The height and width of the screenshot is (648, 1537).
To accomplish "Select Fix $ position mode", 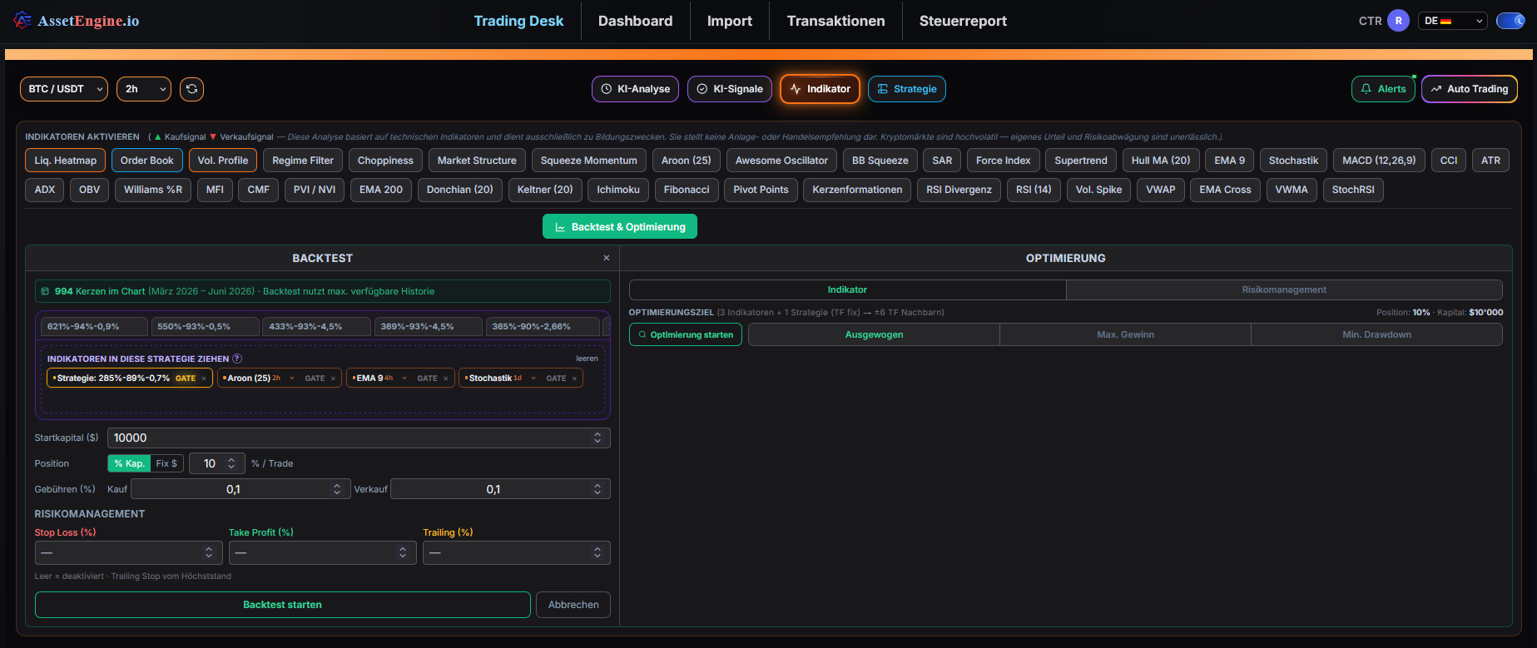I will point(166,463).
